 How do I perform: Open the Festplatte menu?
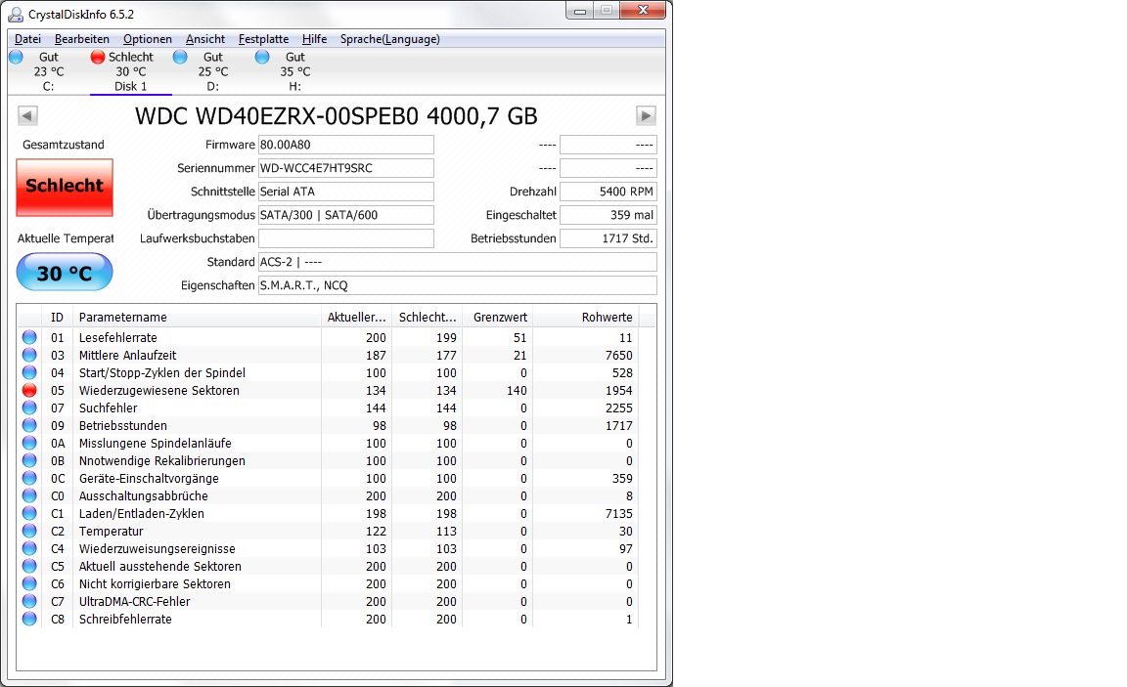(x=263, y=39)
